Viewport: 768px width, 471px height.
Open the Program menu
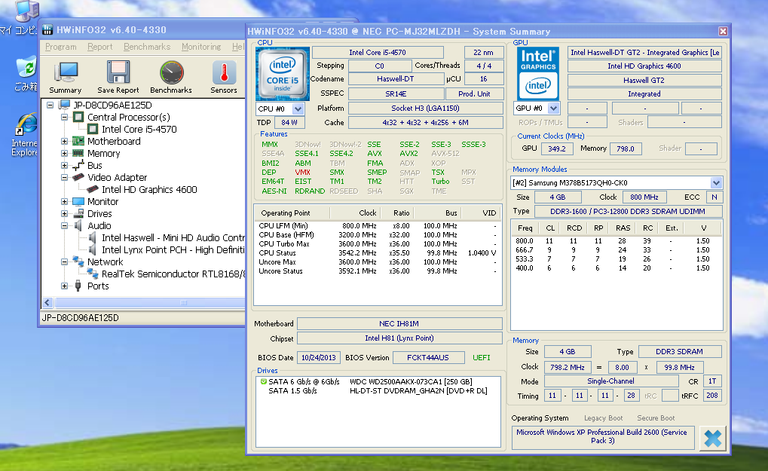[61, 47]
